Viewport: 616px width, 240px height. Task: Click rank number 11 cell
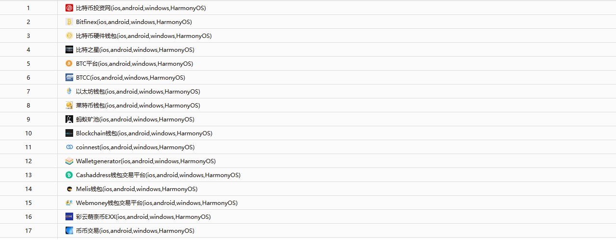(28, 147)
